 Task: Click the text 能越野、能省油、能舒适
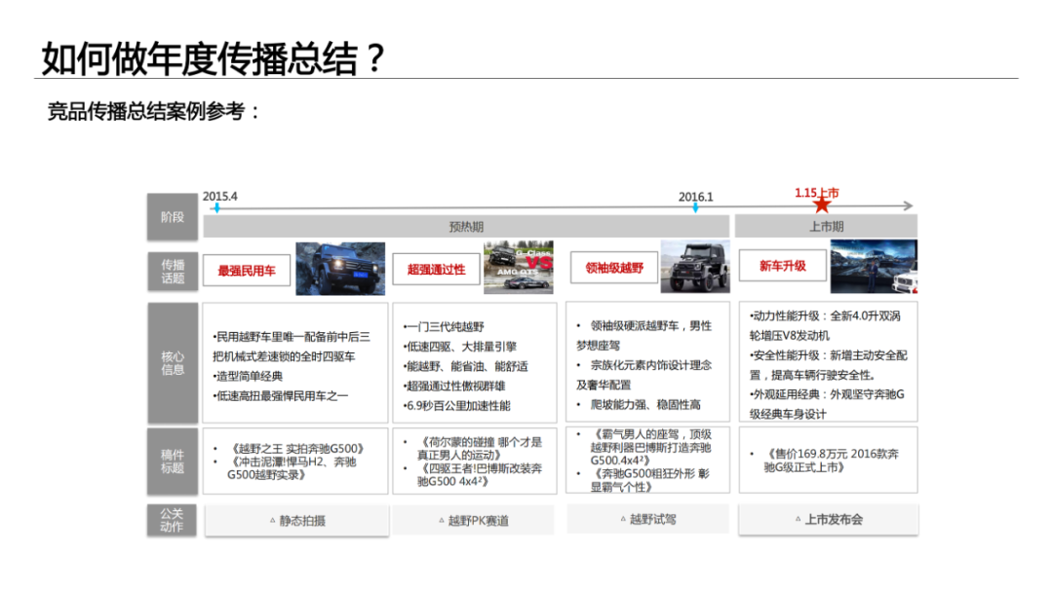(465, 366)
